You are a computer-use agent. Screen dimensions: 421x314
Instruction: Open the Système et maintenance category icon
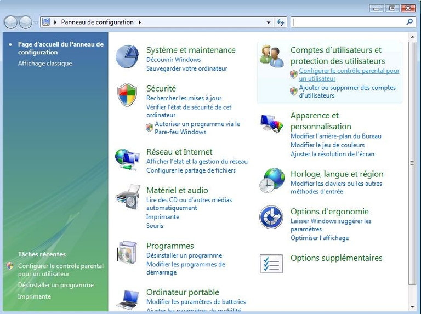pyautogui.click(x=127, y=56)
